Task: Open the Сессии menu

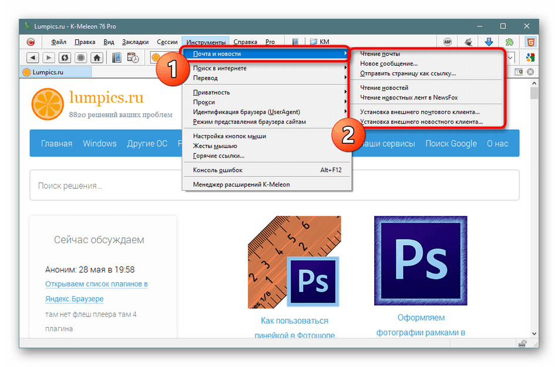Action: (x=167, y=42)
